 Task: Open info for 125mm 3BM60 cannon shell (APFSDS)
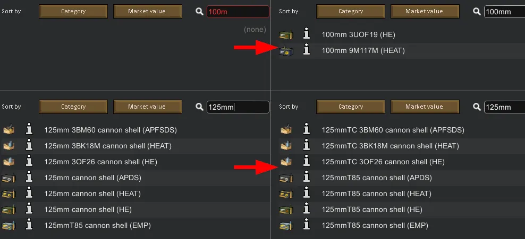tap(29, 130)
